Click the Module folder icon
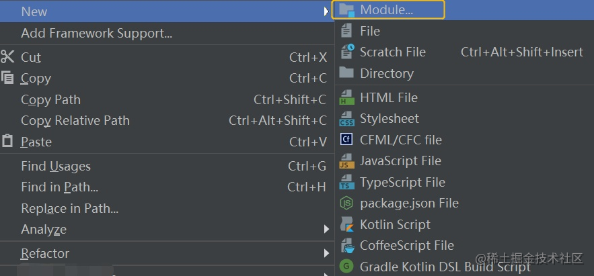The image size is (594, 276). tap(346, 10)
